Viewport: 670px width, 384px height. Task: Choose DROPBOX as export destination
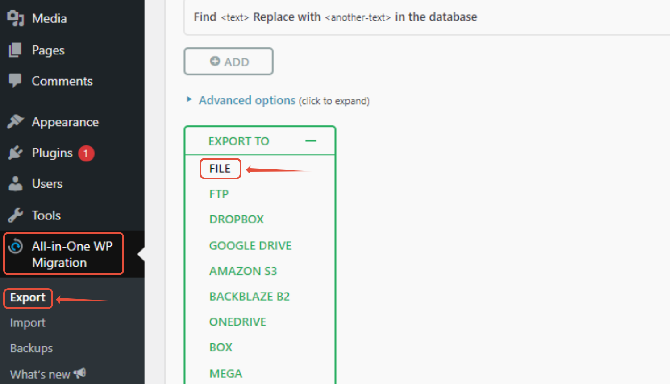237,219
